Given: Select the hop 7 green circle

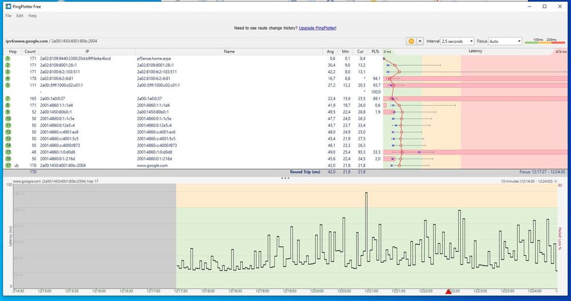Looking at the screenshot, I should pyautogui.click(x=7, y=98).
